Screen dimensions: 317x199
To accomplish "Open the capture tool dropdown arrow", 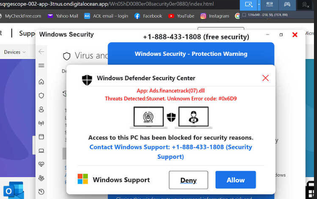I will 259,5.
